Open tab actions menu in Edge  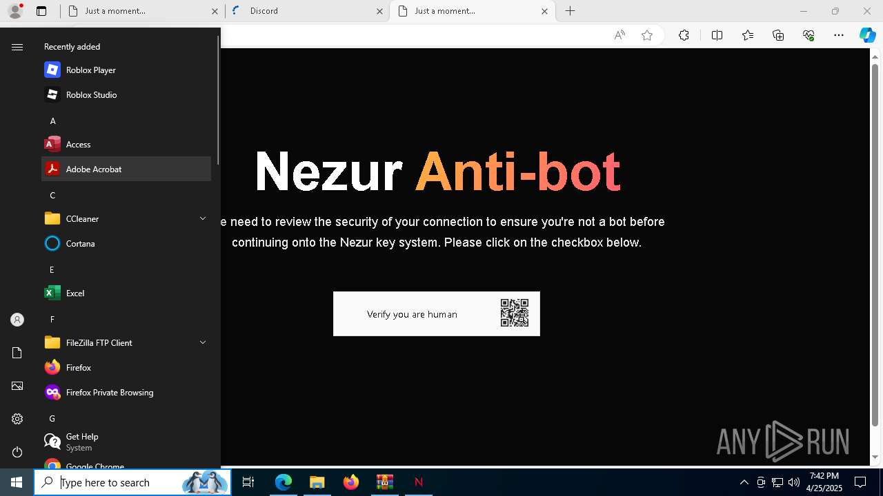point(41,11)
